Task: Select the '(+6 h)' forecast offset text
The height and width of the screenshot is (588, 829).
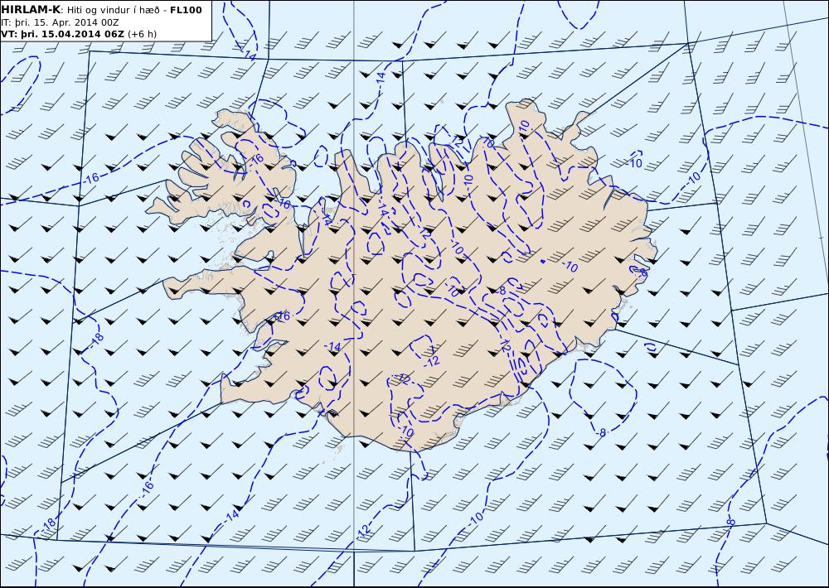Action: tap(143, 34)
